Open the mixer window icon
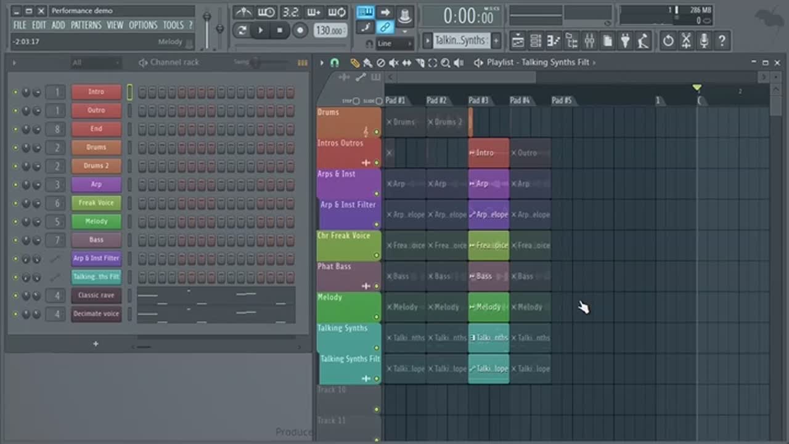Screen dimensions: 789x444 click(589, 41)
